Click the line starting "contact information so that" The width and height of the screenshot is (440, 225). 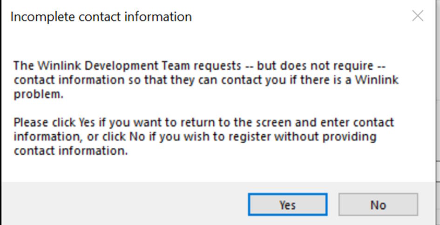pos(84,80)
